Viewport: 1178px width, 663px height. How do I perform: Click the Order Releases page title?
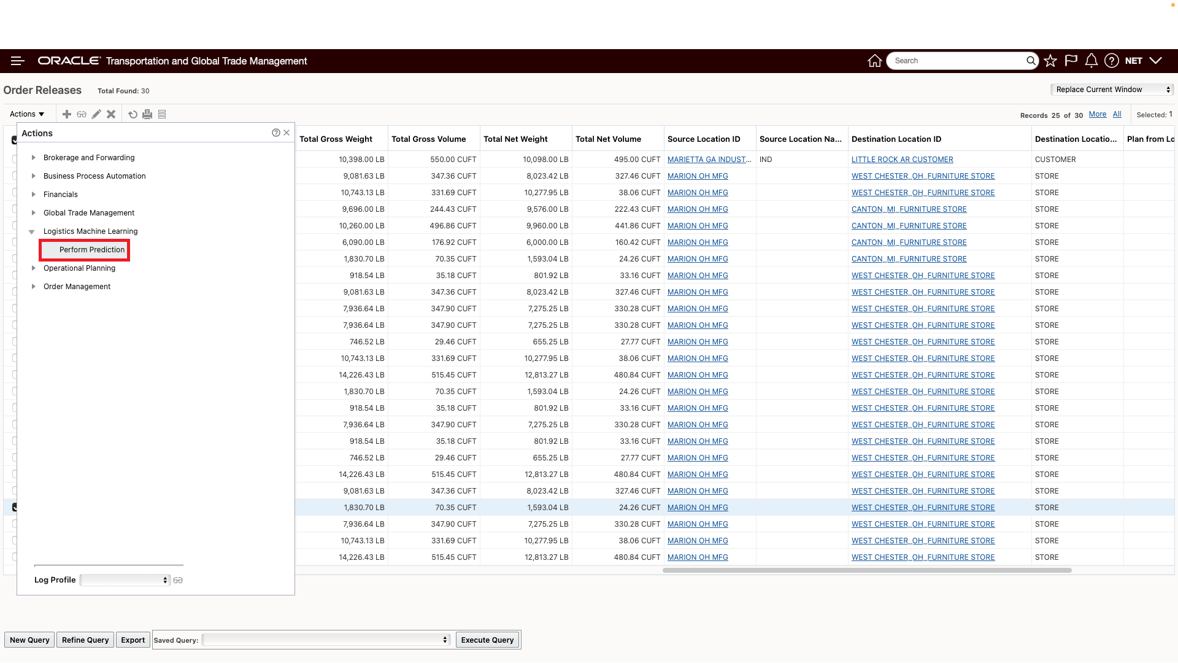pos(42,90)
